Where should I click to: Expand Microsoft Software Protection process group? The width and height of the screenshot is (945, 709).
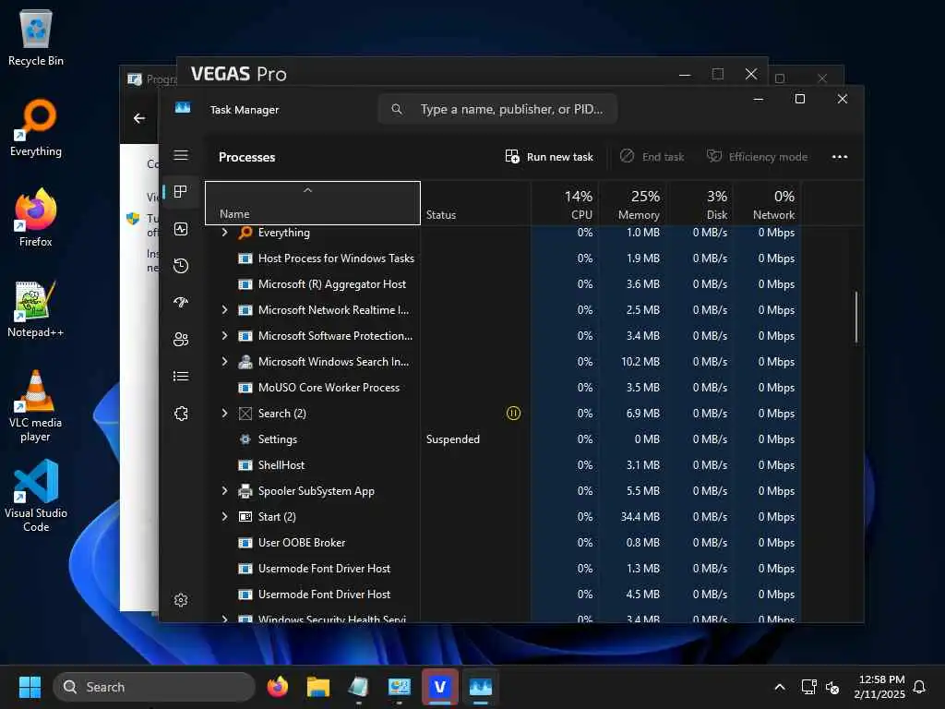coord(225,336)
